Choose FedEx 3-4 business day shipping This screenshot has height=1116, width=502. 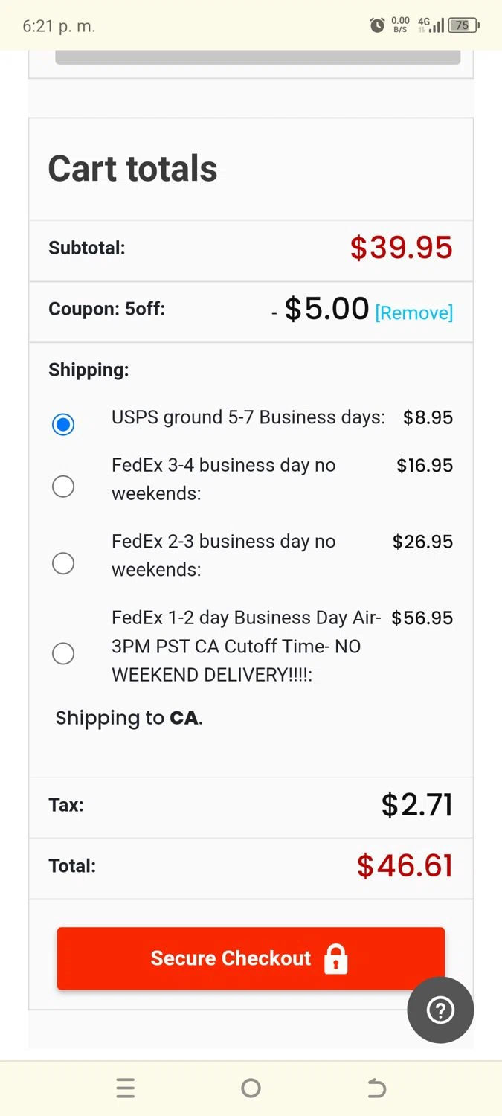(x=63, y=487)
